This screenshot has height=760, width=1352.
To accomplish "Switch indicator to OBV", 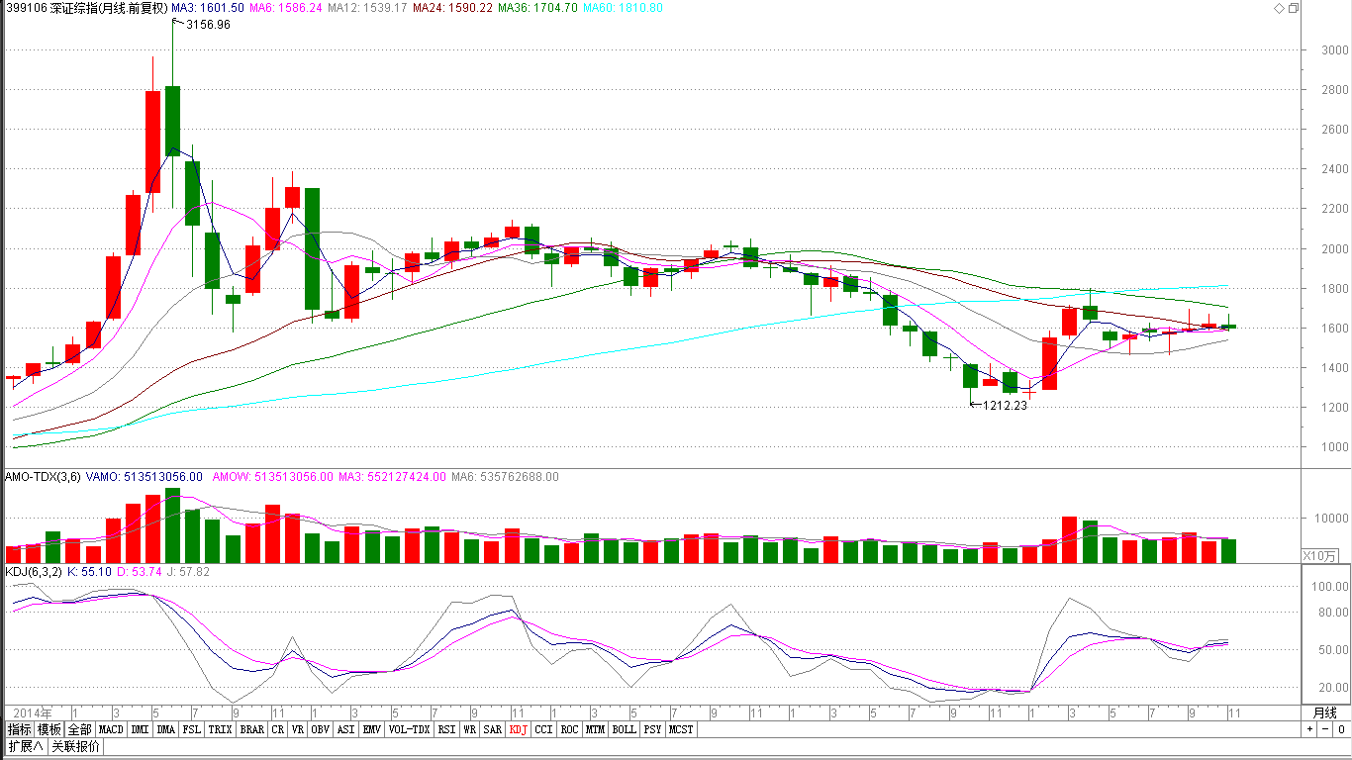I will pos(321,729).
